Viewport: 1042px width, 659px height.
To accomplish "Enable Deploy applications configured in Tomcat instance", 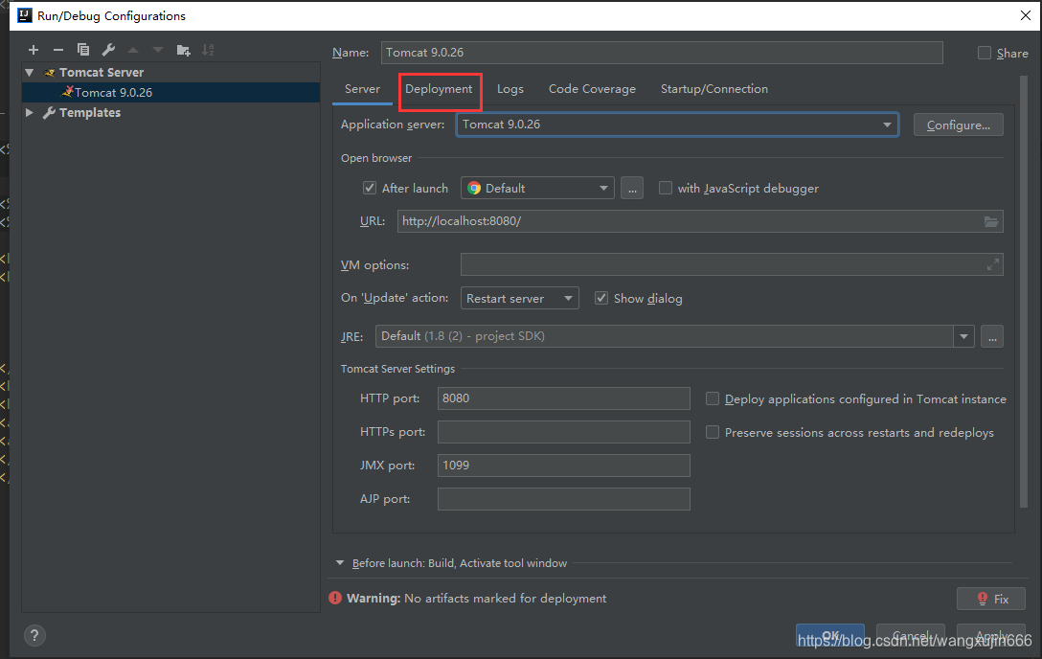I will pyautogui.click(x=713, y=398).
